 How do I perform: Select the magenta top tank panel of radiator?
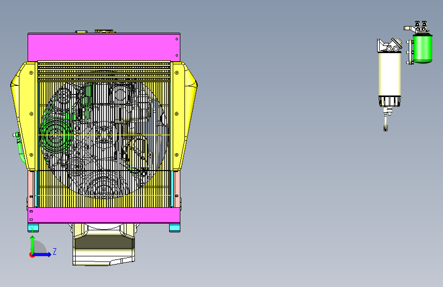pyautogui.click(x=104, y=47)
